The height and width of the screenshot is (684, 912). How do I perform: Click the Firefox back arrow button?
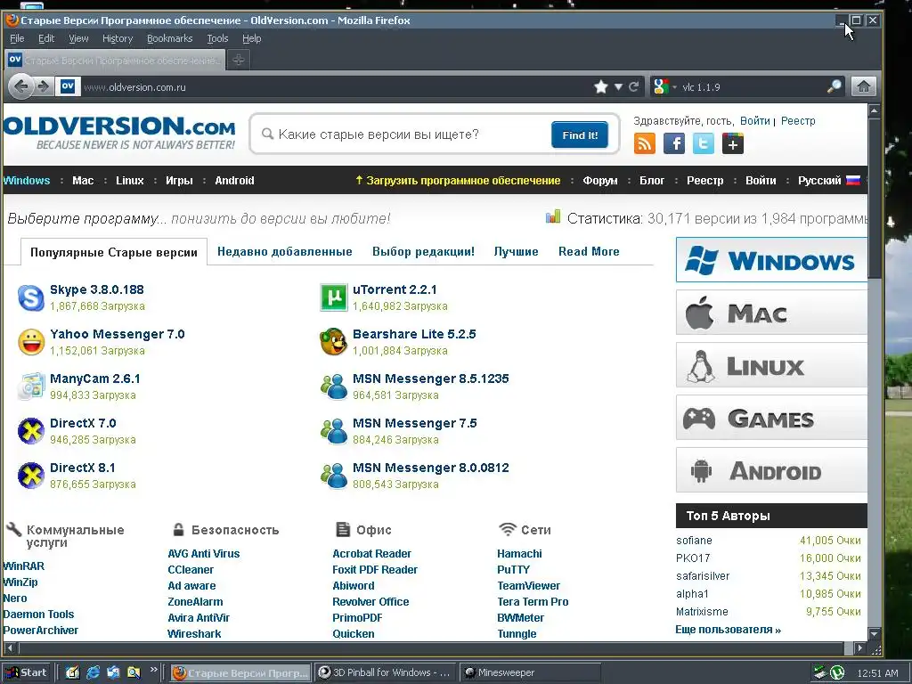21,86
